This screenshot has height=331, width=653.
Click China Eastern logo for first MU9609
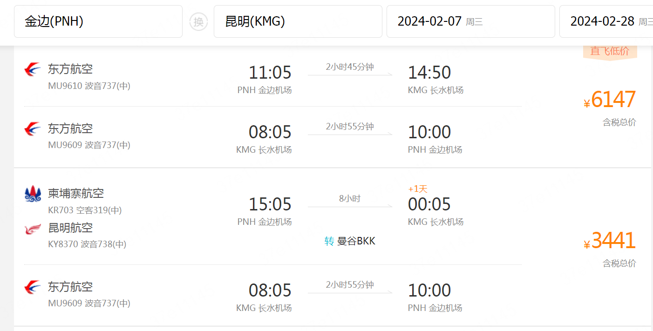33,129
